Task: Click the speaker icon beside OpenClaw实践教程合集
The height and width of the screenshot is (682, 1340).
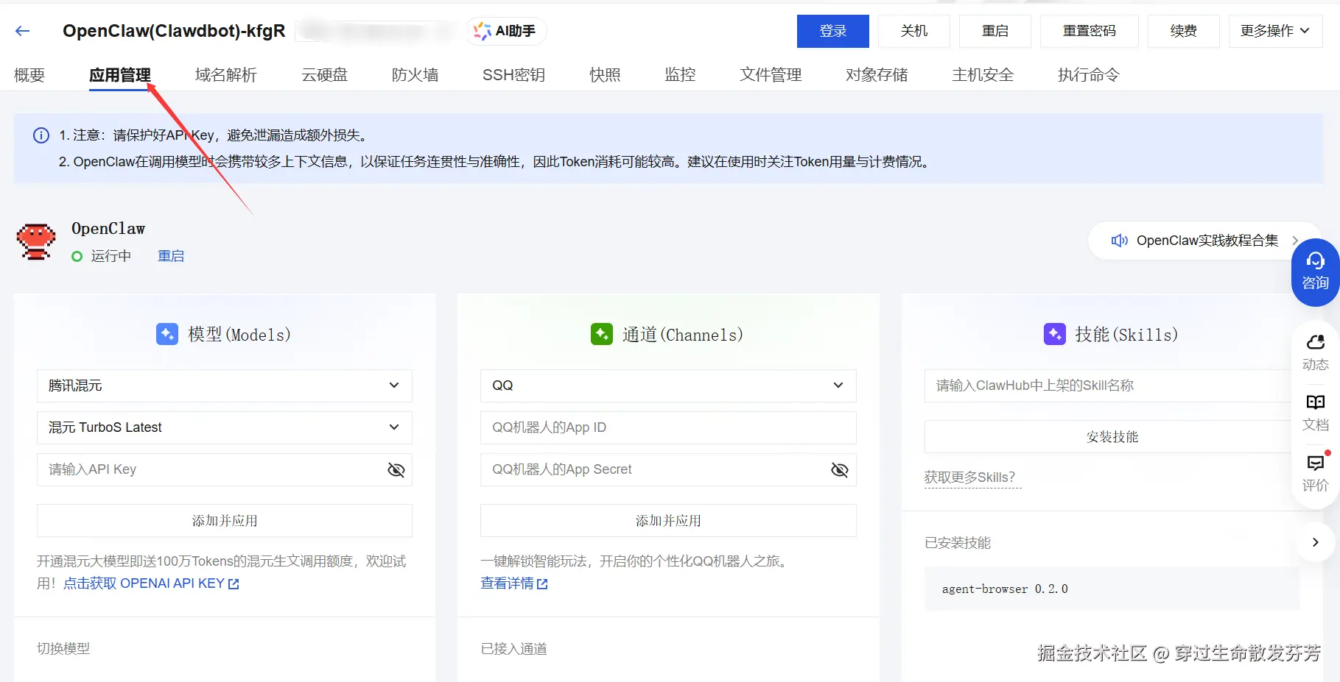Action: coord(1119,241)
